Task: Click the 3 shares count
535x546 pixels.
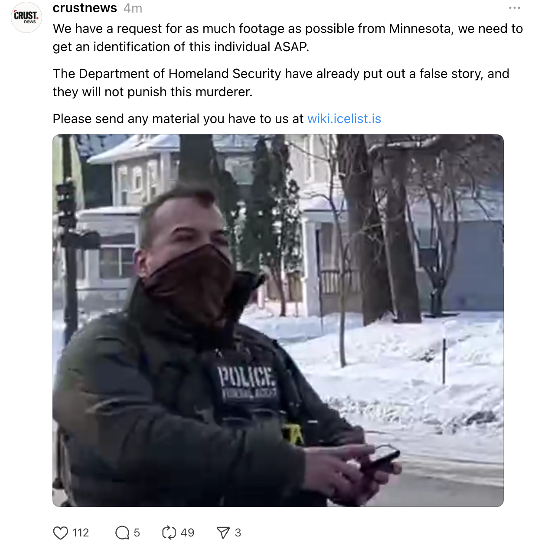Action: point(238,533)
